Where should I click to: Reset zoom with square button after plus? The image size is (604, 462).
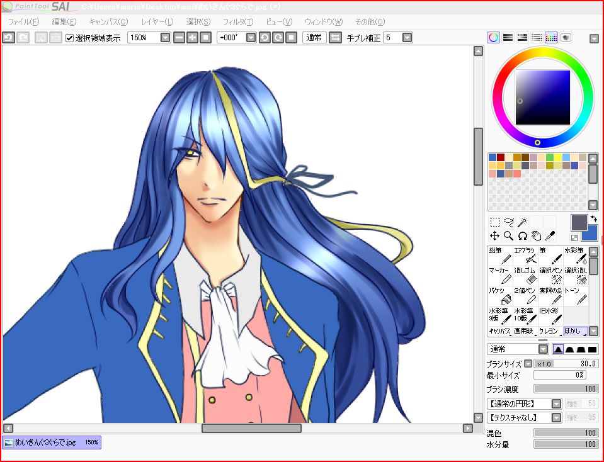click(206, 37)
